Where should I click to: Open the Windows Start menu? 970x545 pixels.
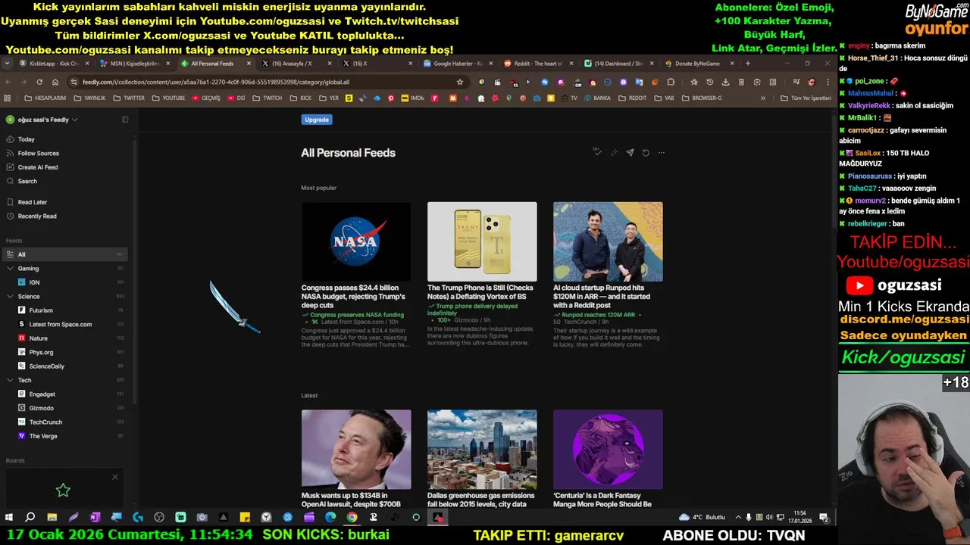pyautogui.click(x=9, y=518)
